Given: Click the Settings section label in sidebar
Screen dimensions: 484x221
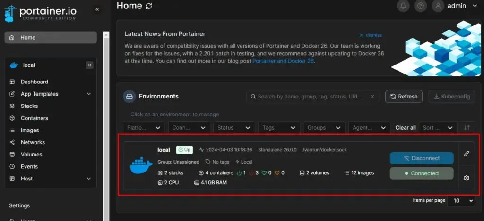Looking at the screenshot, I should coord(19,205).
